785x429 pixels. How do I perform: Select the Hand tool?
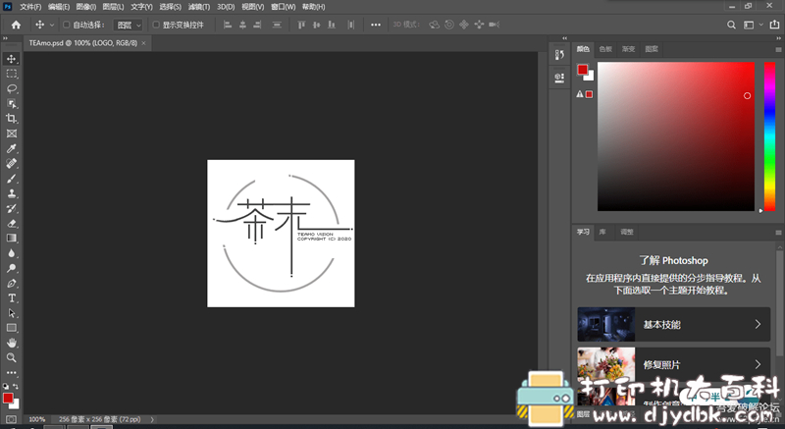12,343
